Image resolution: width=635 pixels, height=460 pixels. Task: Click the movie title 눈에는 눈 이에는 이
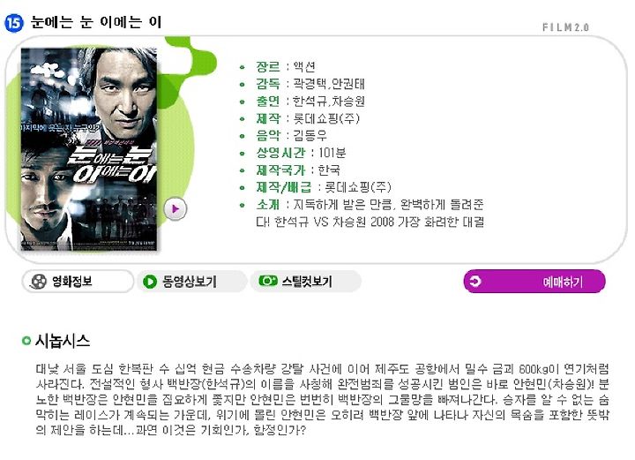[96, 22]
